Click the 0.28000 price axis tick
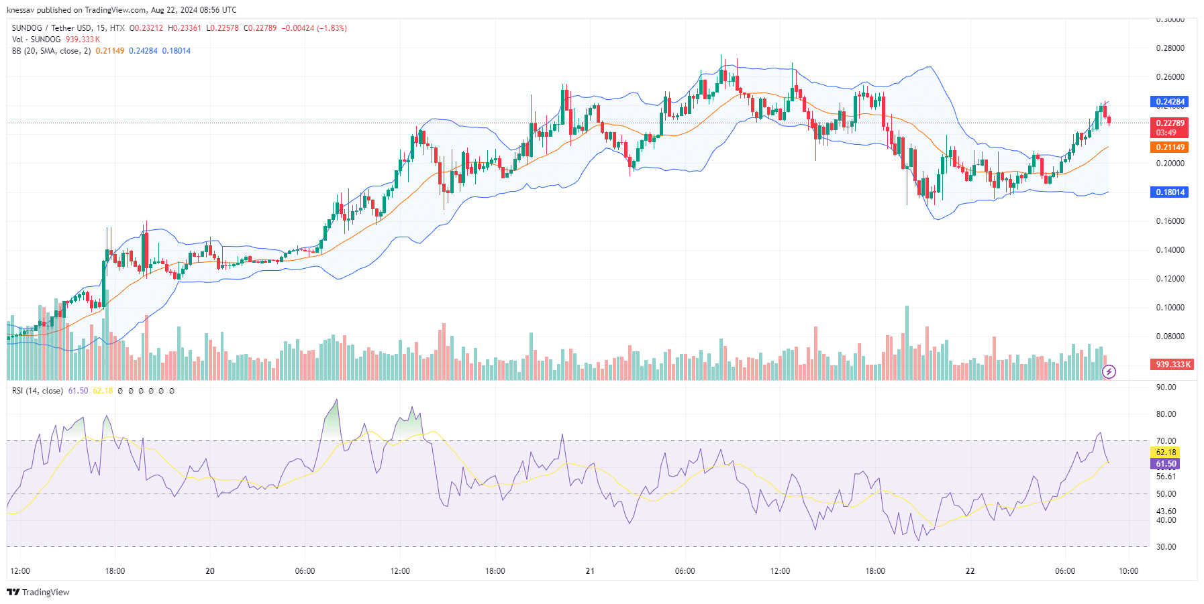 tap(1170, 48)
